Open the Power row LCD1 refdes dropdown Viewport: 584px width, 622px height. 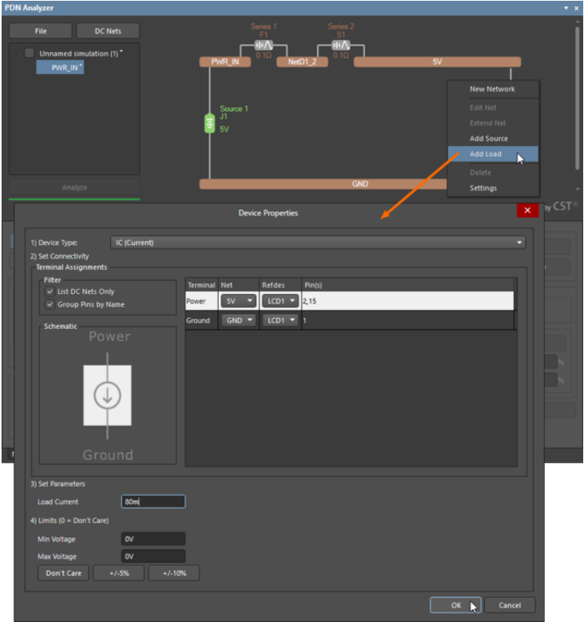click(x=280, y=301)
